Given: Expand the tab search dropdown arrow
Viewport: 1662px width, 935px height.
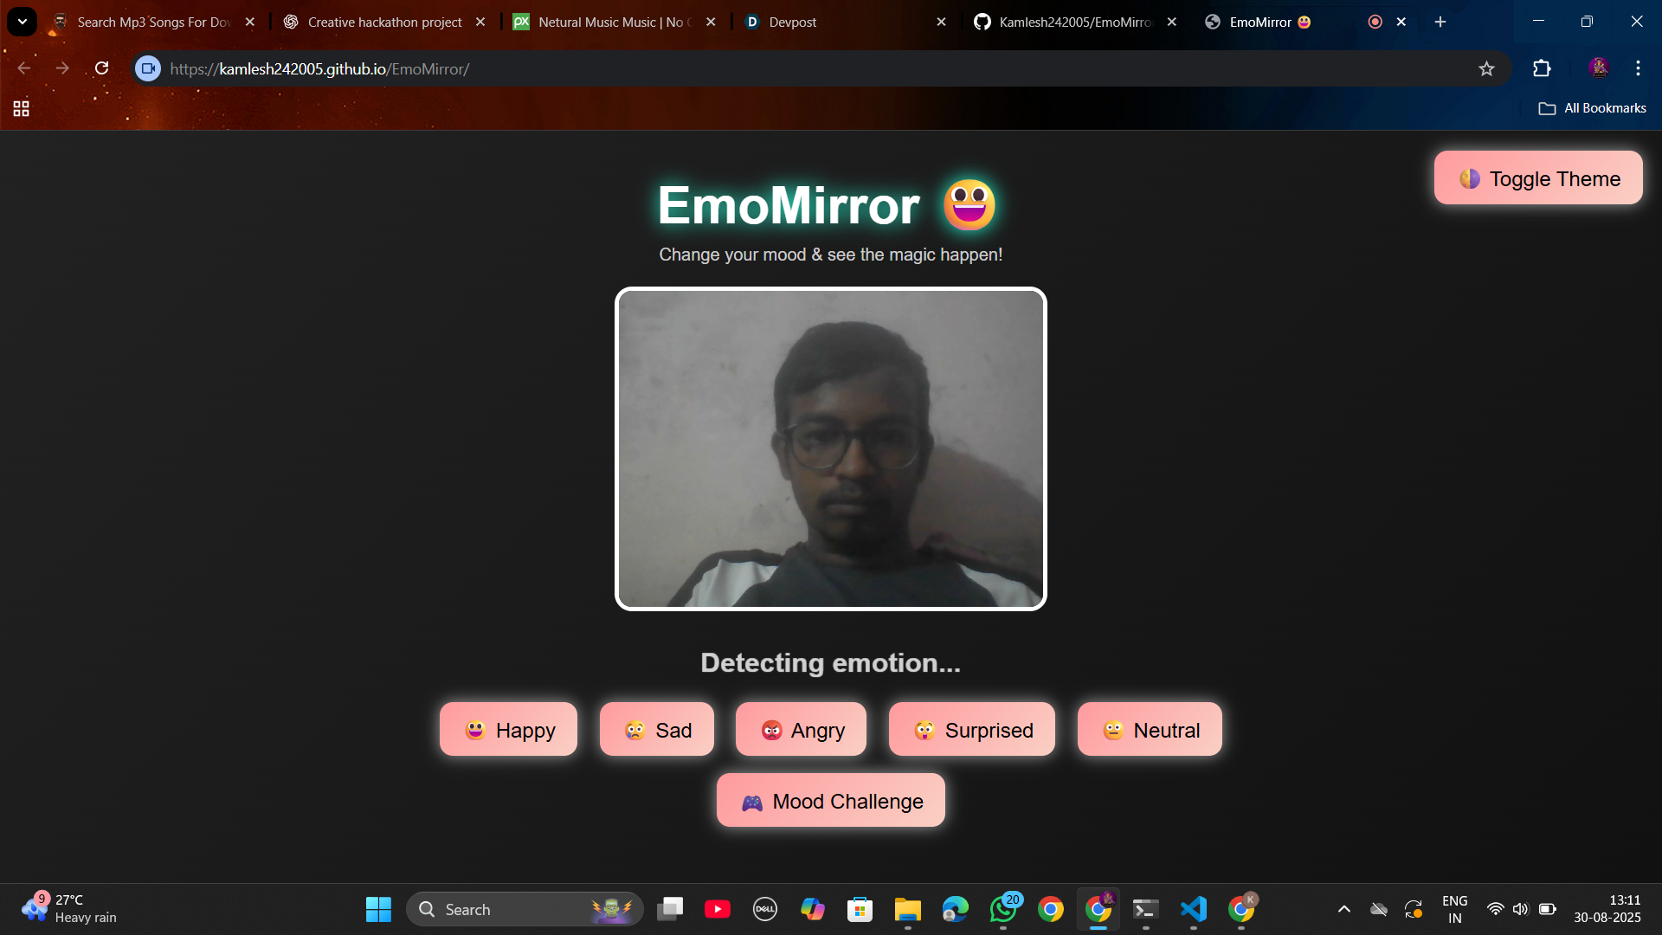Looking at the screenshot, I should point(23,22).
